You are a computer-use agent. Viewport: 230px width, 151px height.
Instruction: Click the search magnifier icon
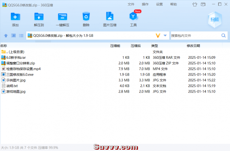[x=223, y=35]
